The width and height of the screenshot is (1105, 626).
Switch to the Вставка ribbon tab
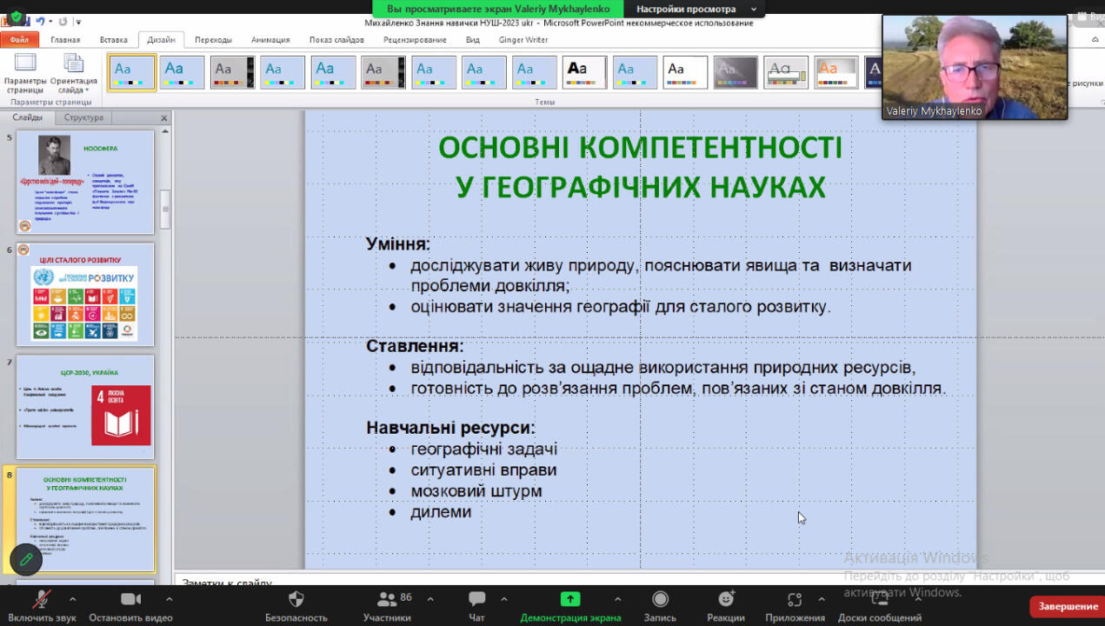114,39
